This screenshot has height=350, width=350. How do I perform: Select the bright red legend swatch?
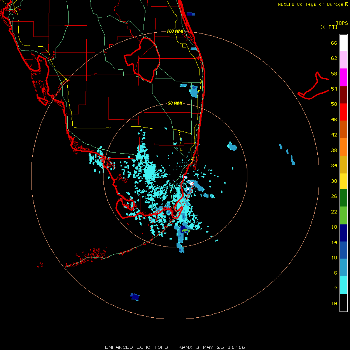pos(343,112)
